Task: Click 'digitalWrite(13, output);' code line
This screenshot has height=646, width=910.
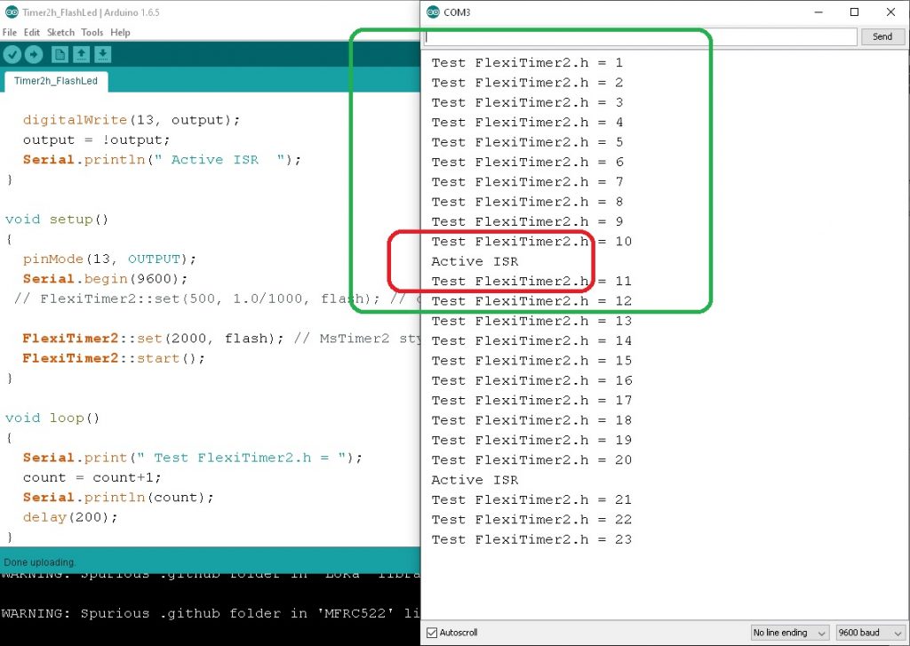Action: (132, 120)
